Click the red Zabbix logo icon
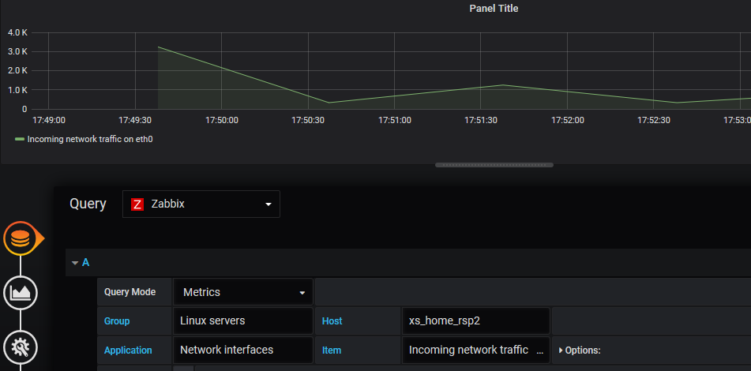 (x=137, y=204)
